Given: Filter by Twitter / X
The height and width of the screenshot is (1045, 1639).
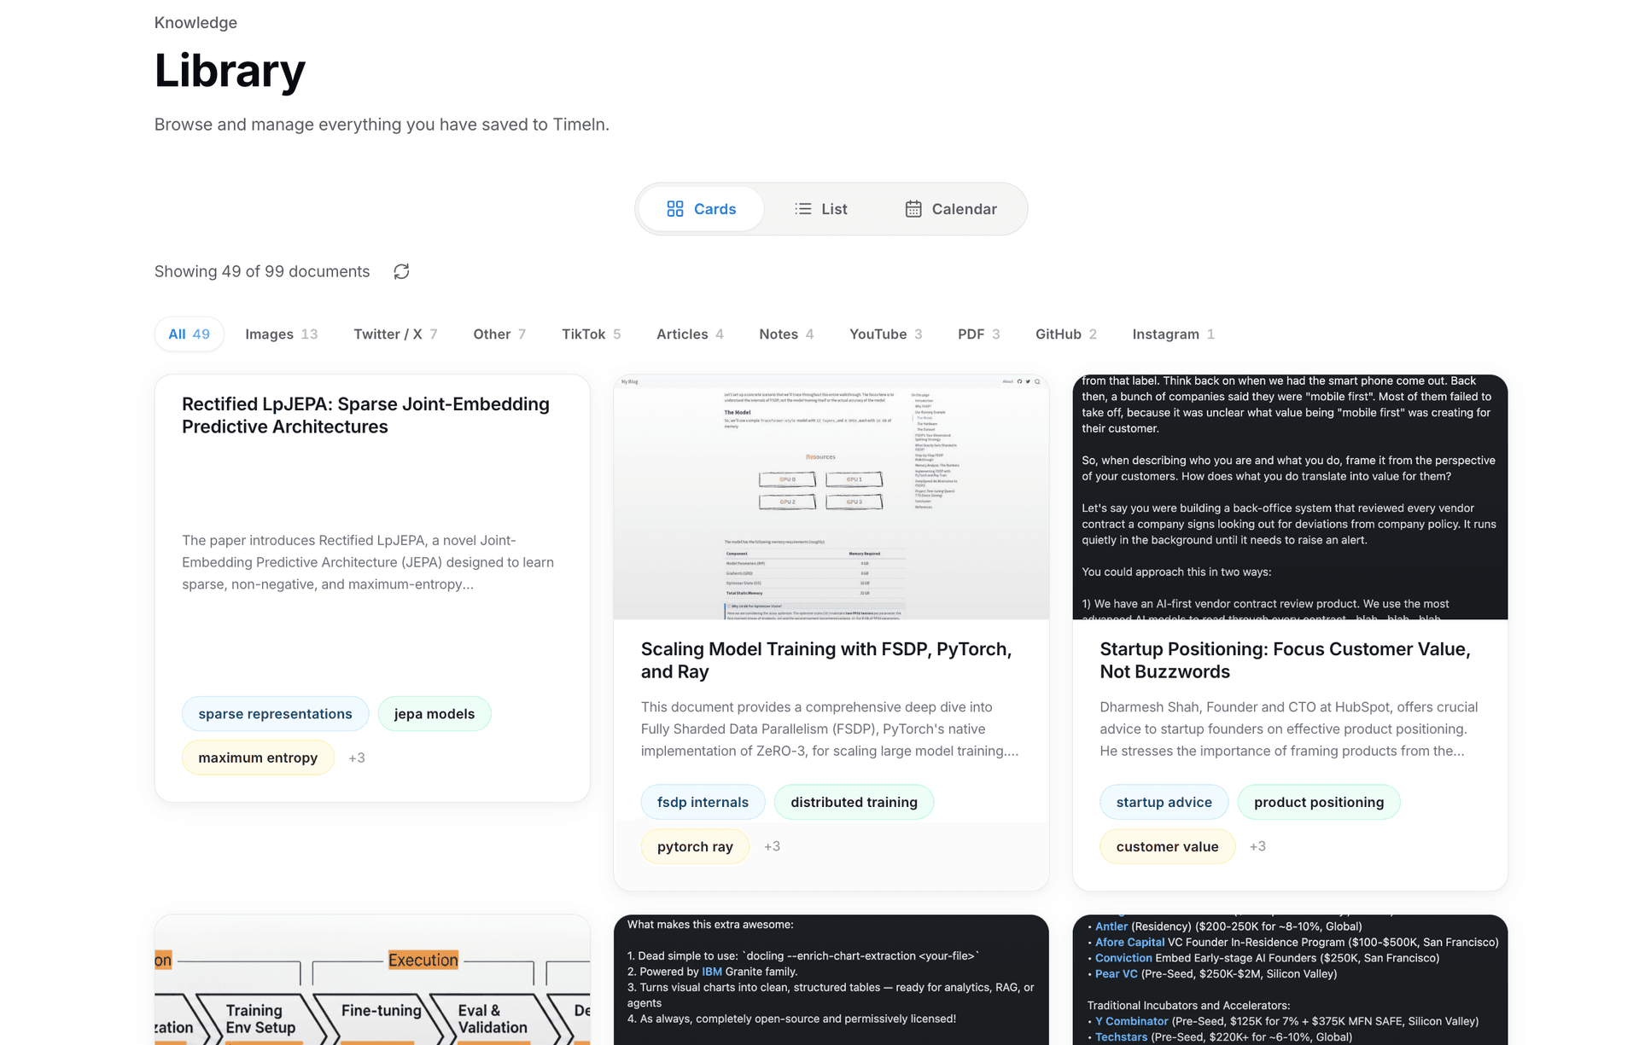Looking at the screenshot, I should tap(395, 334).
